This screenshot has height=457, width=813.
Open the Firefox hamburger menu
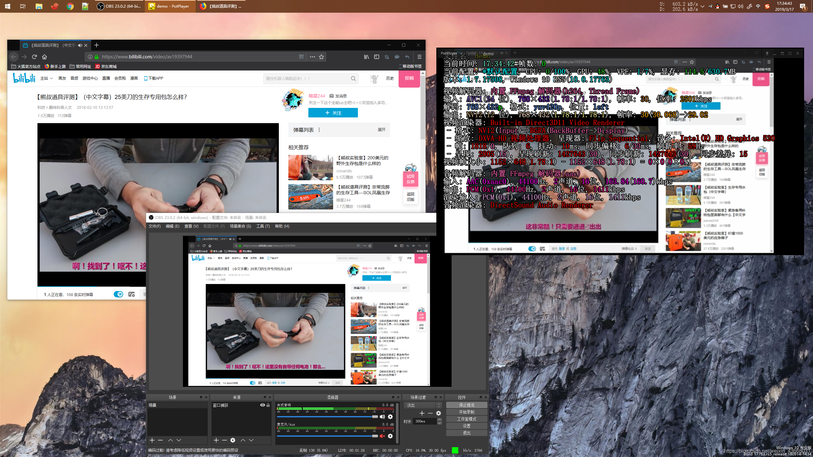click(419, 57)
